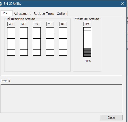Open the Replace Tools tab
Image resolution: width=128 pixels, height=122 pixels.
coord(44,13)
